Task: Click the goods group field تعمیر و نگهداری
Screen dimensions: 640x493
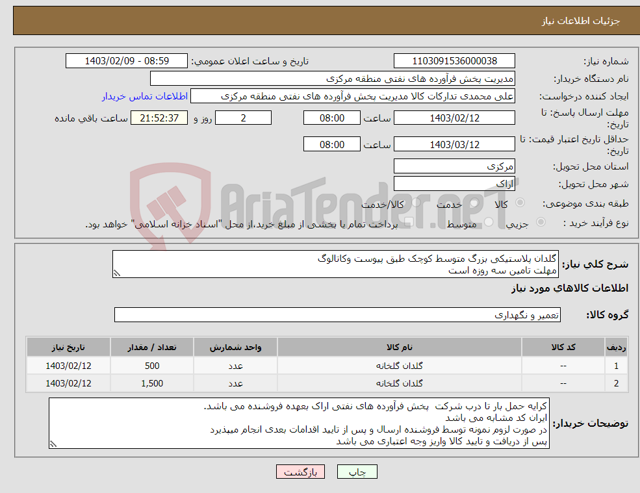Action: click(338, 314)
